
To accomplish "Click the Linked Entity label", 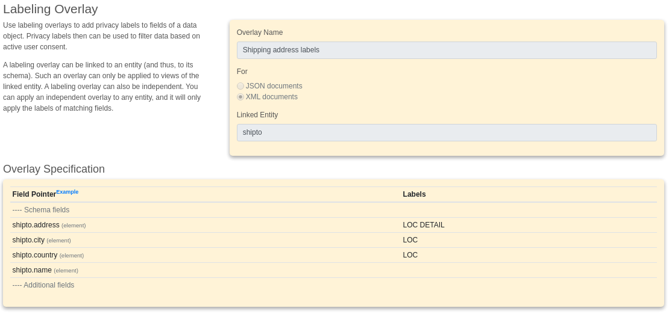I will [x=257, y=115].
